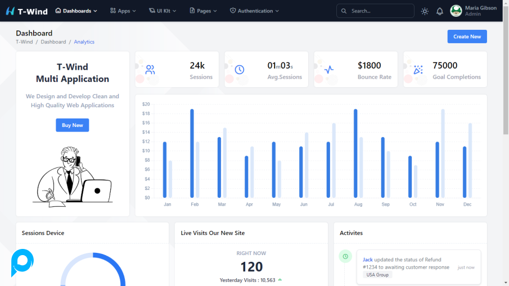Click the Jul label on chart axis

(x=331, y=205)
